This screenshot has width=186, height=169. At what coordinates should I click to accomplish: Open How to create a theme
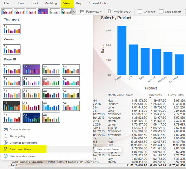(22, 156)
